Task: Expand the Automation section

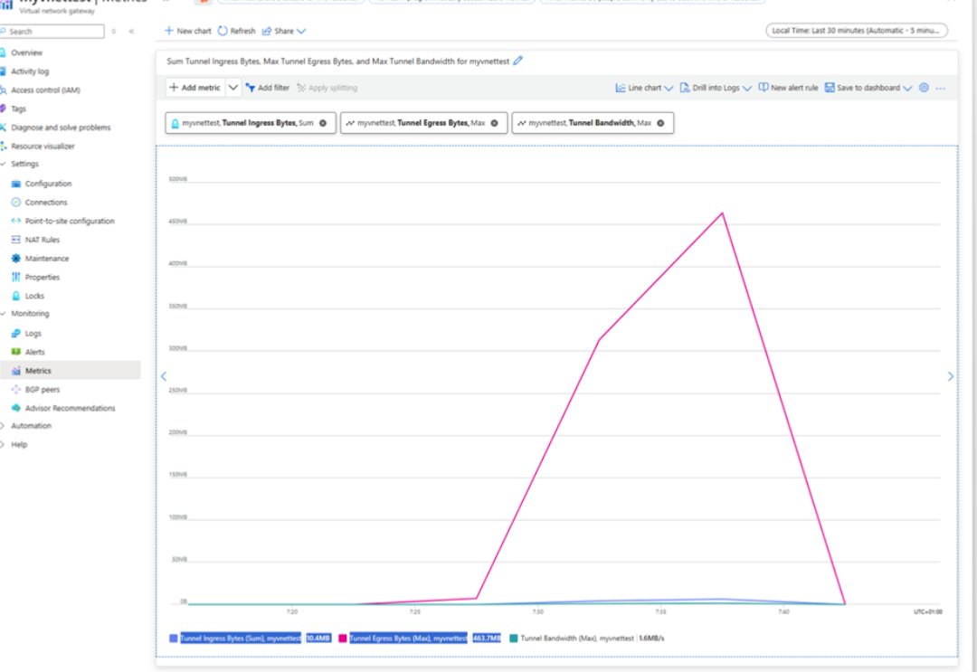Action: pyautogui.click(x=3, y=426)
